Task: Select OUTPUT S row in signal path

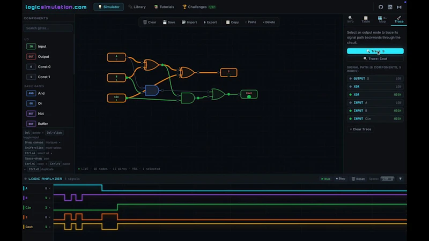Action: [375, 78]
